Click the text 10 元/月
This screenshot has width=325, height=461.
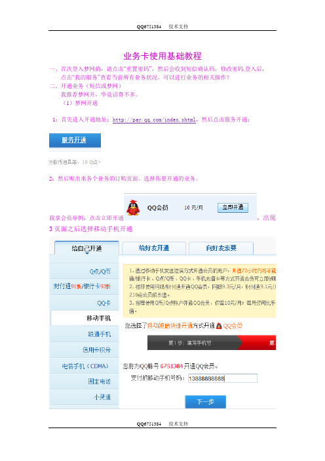[193, 208]
